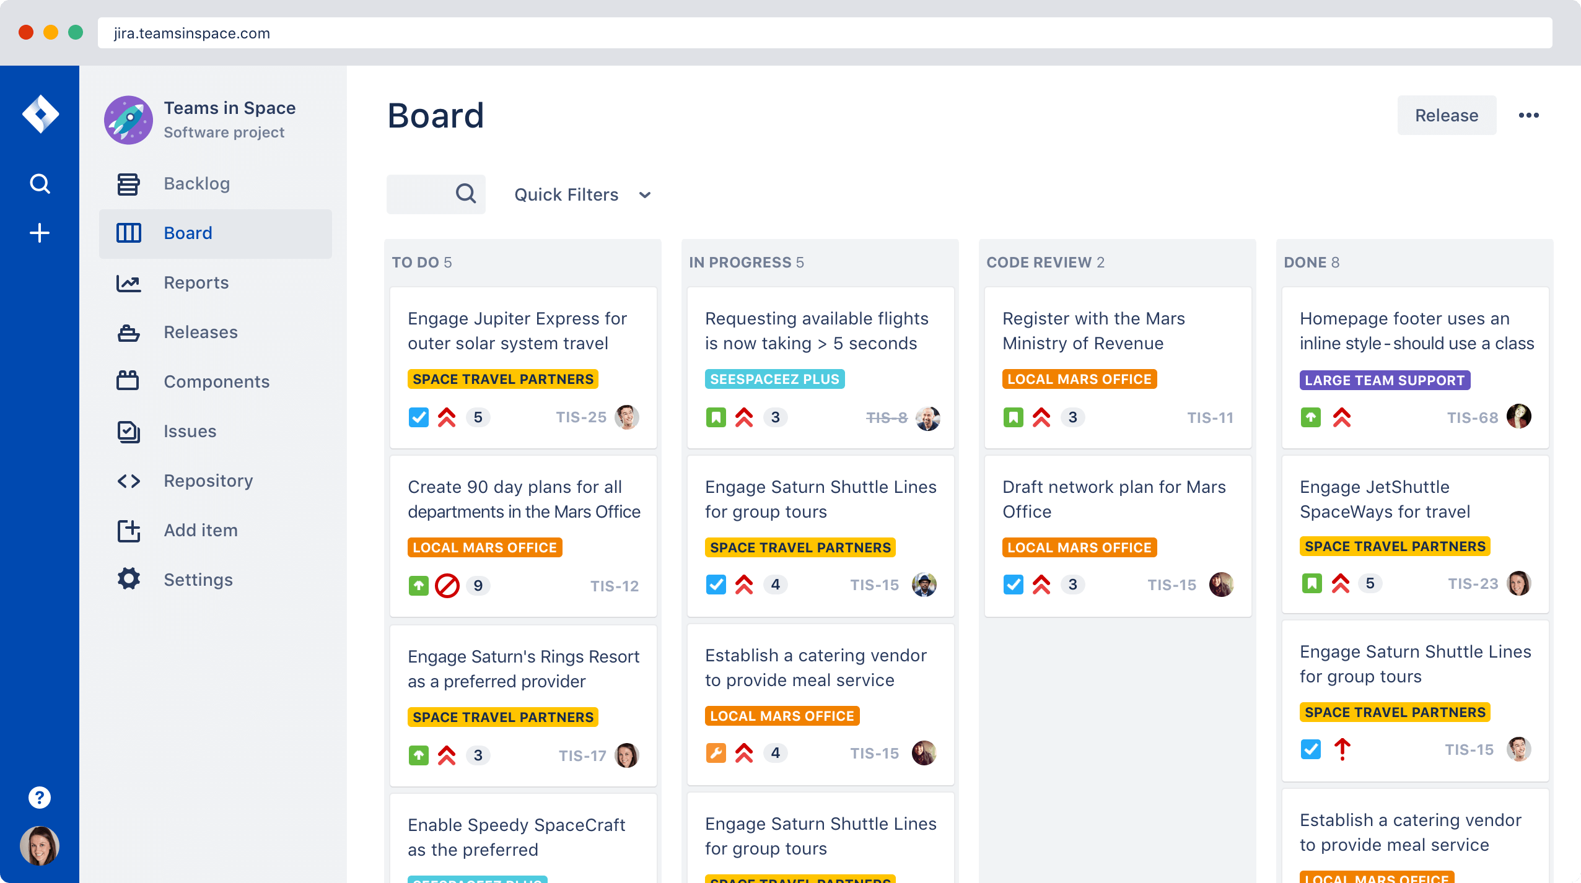The image size is (1581, 883).
Task: Click Issues icon in sidebar
Action: click(128, 430)
